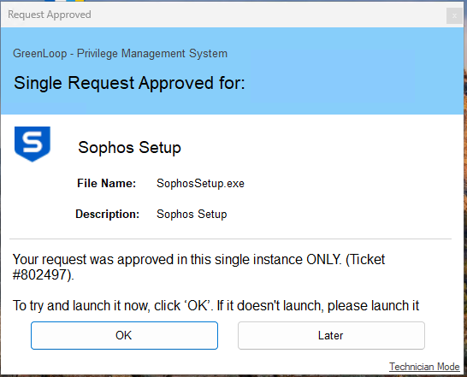Screen dimensions: 467x377
Task: Select the SophosSetup.exe file name text
Action: tap(200, 184)
